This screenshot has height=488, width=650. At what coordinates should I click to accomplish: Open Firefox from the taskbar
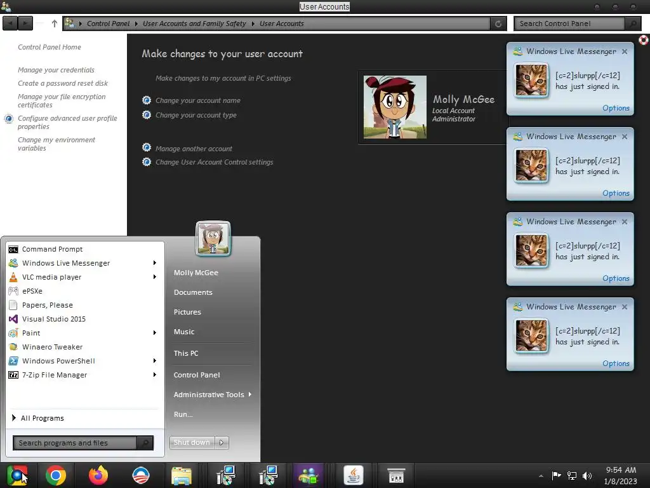click(98, 475)
